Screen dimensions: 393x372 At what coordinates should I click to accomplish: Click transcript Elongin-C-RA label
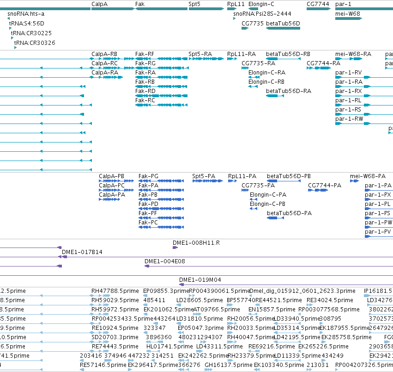[267, 73]
